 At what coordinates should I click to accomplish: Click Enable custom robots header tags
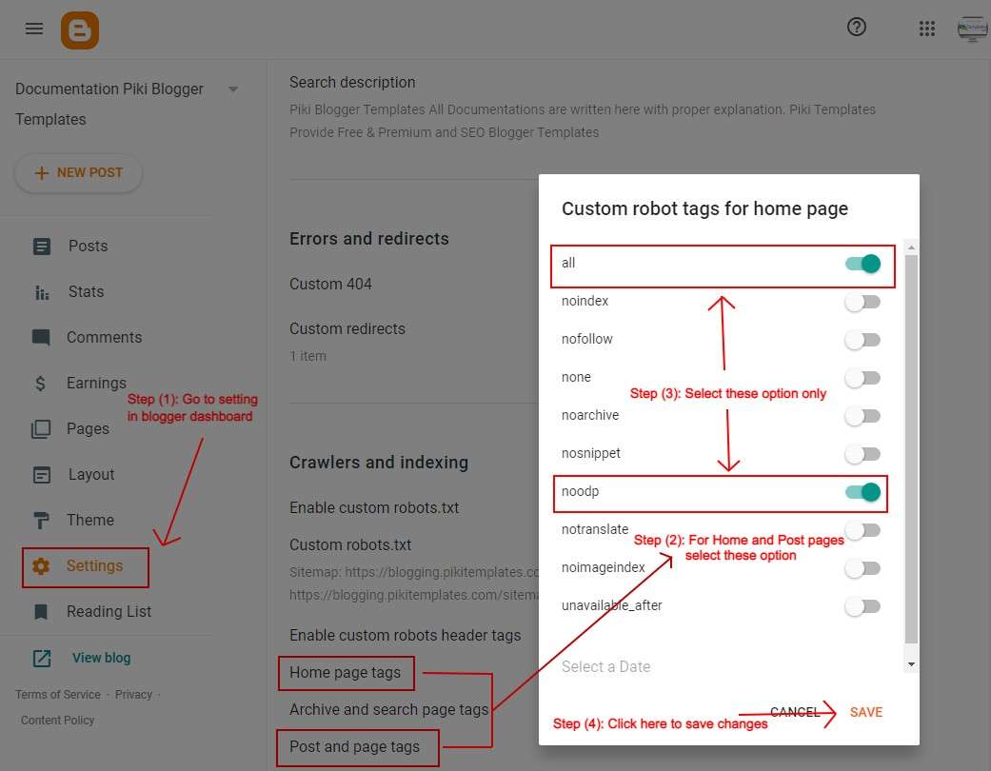[x=406, y=636]
